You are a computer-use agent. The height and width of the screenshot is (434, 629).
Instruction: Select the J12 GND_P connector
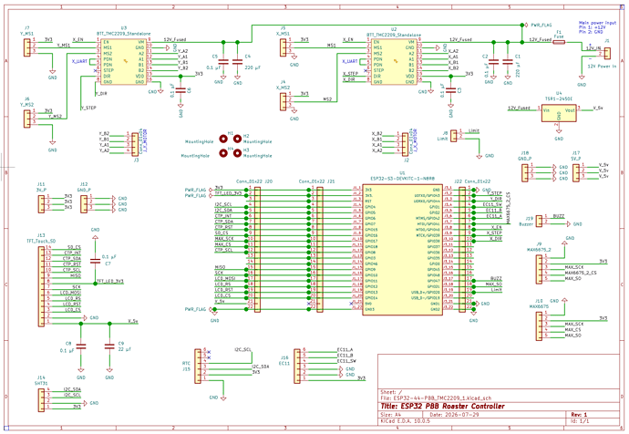84,203
